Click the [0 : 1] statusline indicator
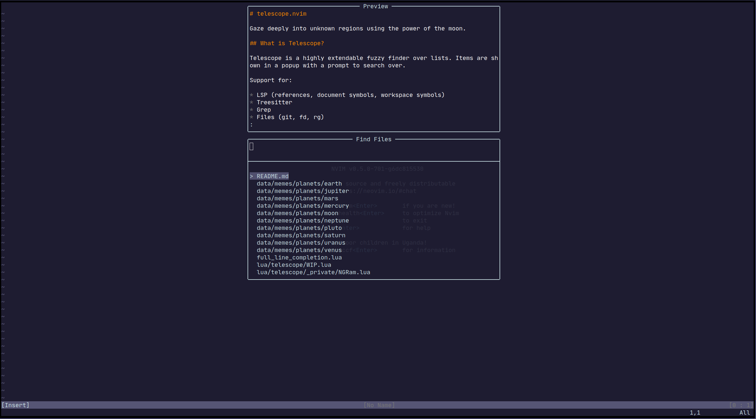756x419 pixels. click(741, 405)
